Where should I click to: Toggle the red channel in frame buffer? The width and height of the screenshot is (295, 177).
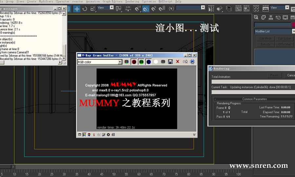[134, 62]
